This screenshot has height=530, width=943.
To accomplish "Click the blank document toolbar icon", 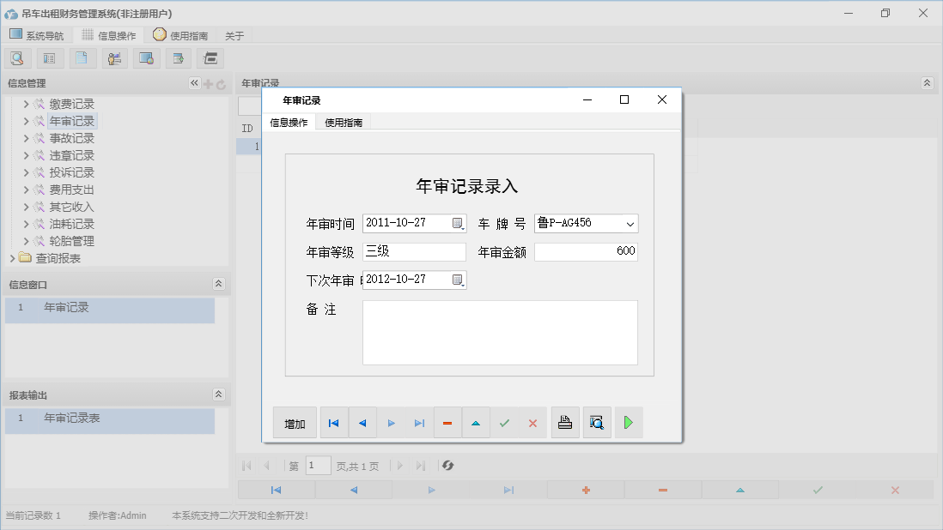I will pos(82,57).
